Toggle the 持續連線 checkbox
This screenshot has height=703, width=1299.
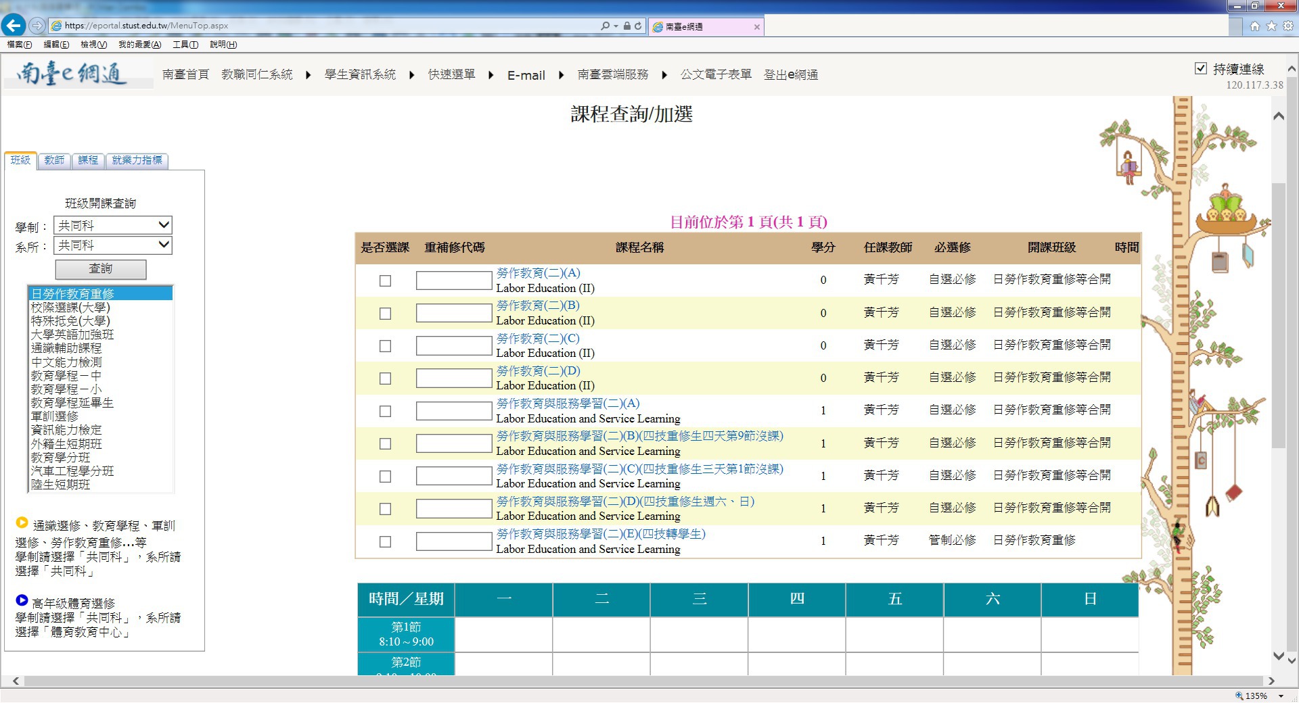tap(1201, 68)
